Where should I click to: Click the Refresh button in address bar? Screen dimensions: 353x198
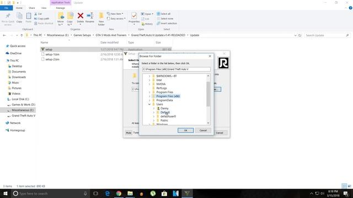[x=299, y=35]
